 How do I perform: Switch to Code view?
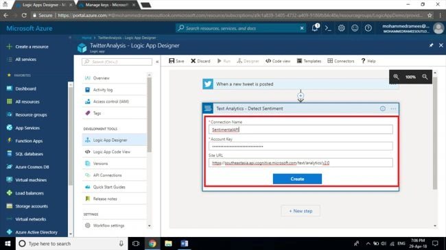coord(278,61)
